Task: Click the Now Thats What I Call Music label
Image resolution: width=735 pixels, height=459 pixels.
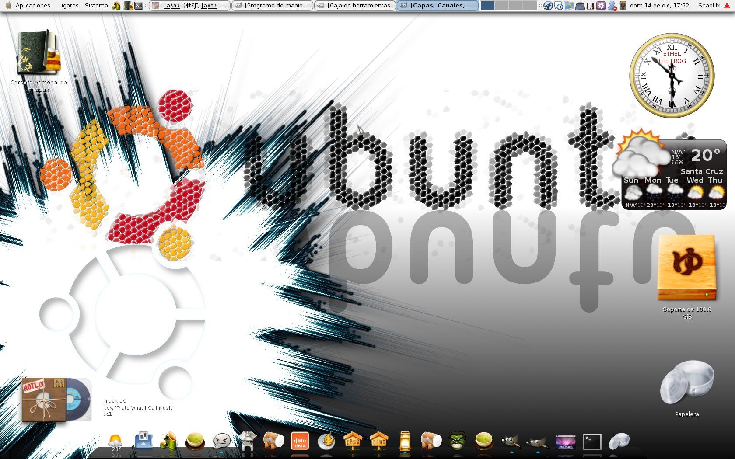Action: click(x=138, y=407)
